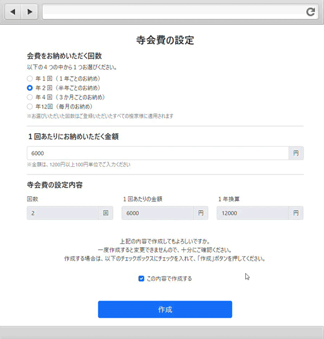Select 年4回 (3か月ごとのお納め) radio option
This screenshot has width=324, height=339.
point(30,97)
